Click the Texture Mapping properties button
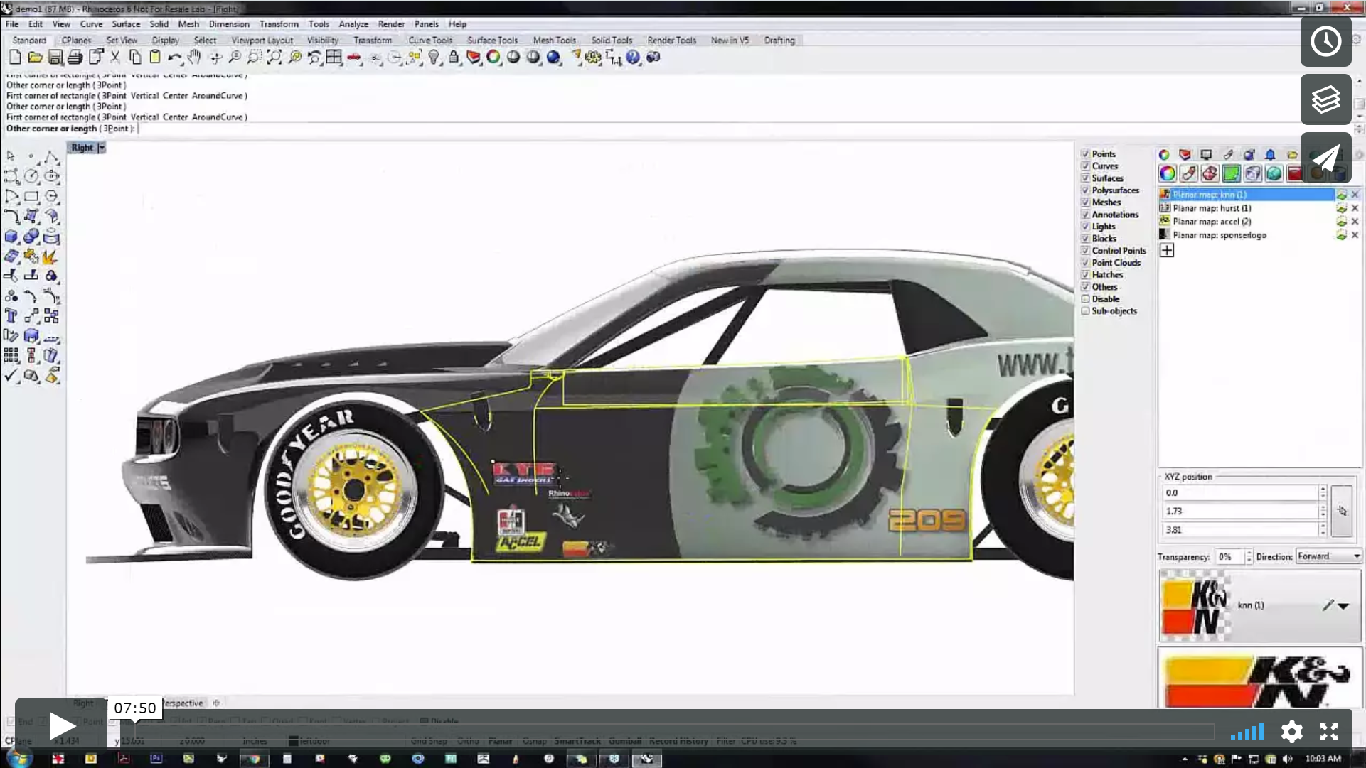The height and width of the screenshot is (768, 1366). tap(1210, 173)
